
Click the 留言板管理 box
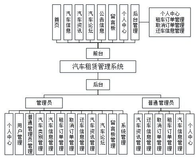[113, 134]
